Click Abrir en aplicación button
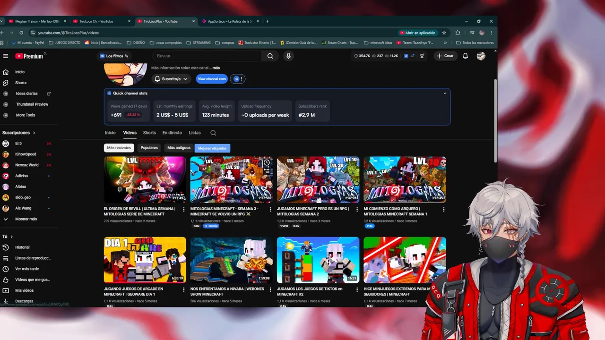This screenshot has height=340, width=605. pos(418,33)
